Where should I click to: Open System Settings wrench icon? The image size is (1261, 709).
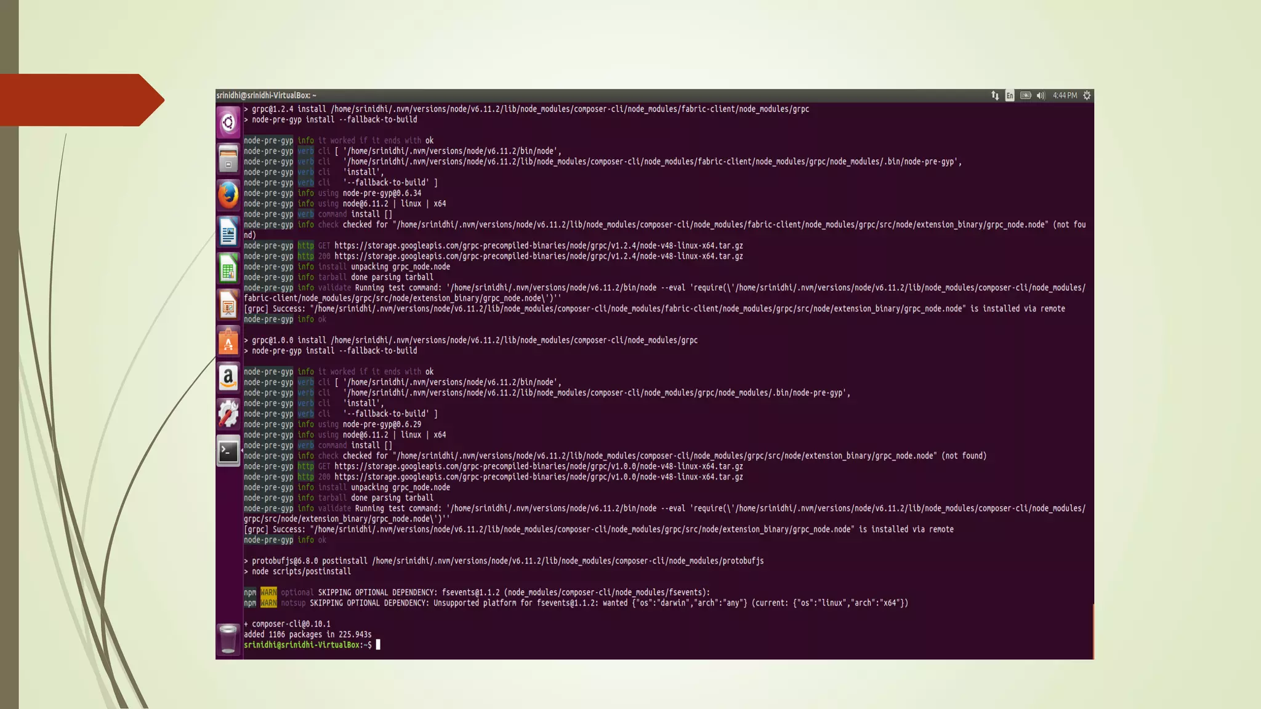228,414
